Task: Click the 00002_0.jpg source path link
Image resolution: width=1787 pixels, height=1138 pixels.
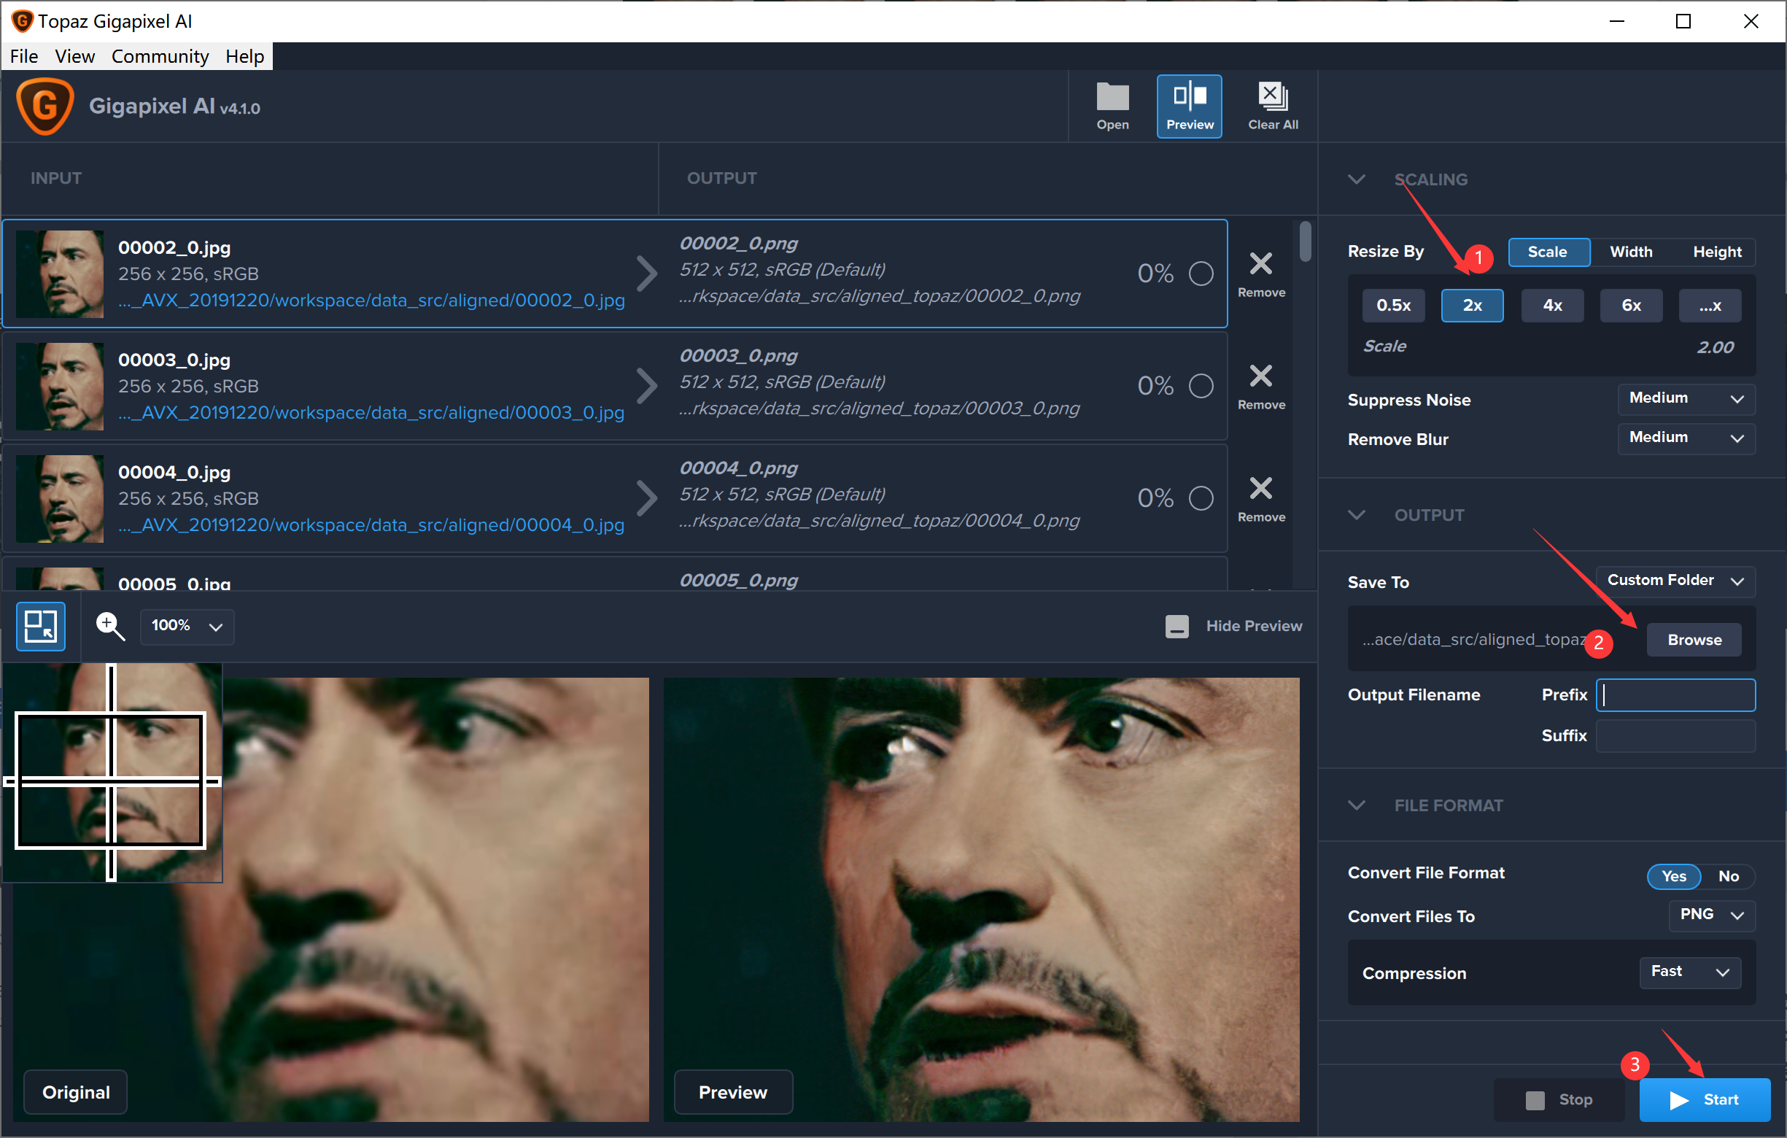Action: coord(371,300)
